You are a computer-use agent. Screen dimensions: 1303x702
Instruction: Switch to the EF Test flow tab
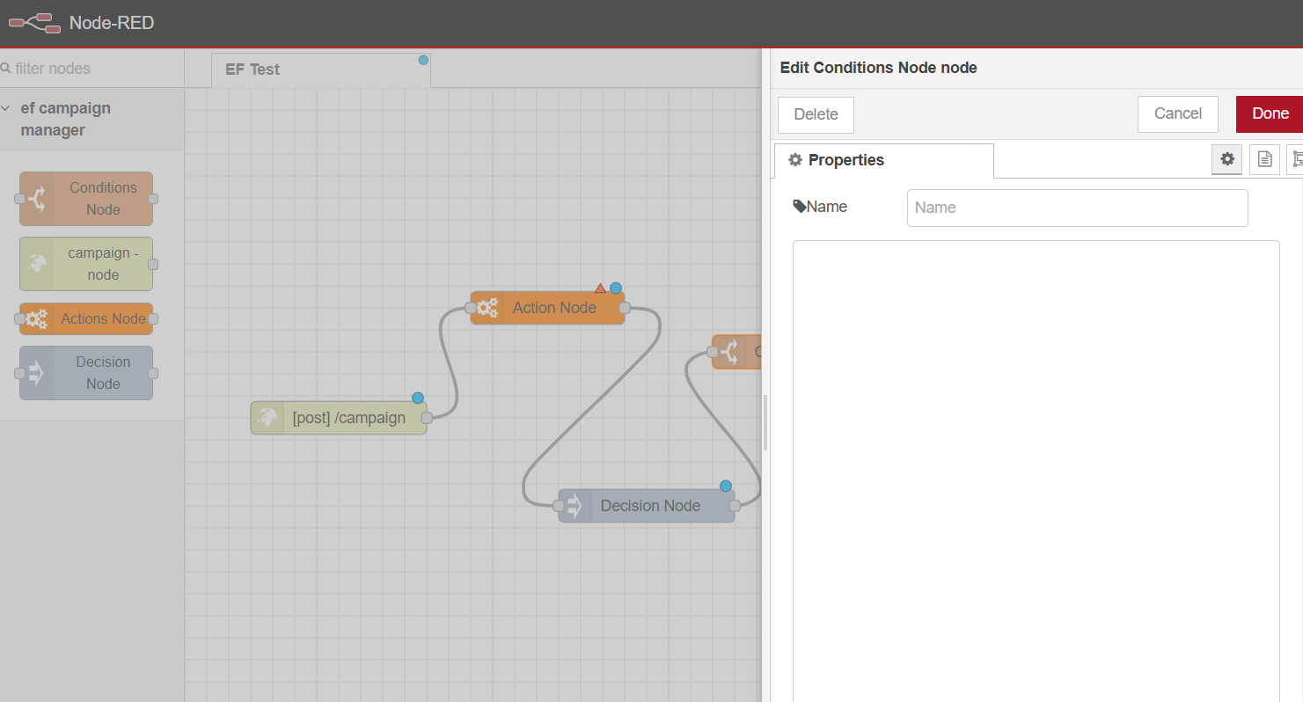pos(253,69)
